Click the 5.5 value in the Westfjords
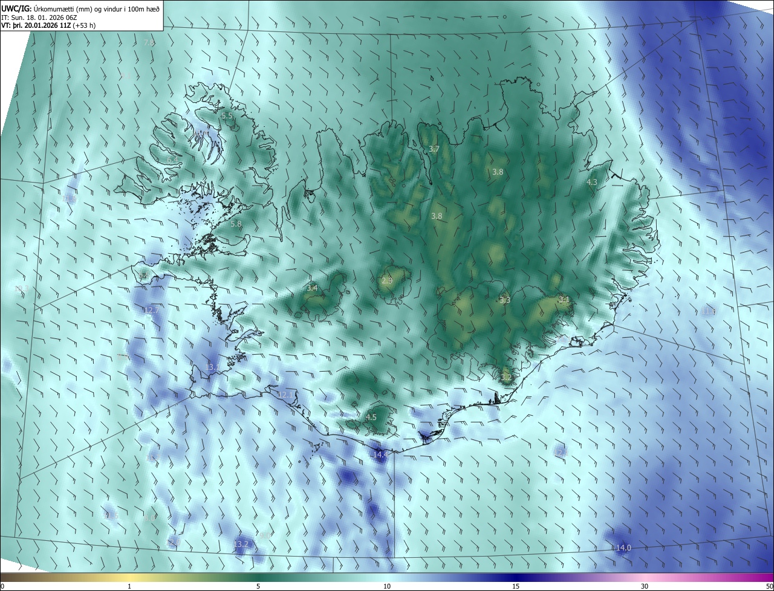Image resolution: width=774 pixels, height=591 pixels. pos(227,115)
